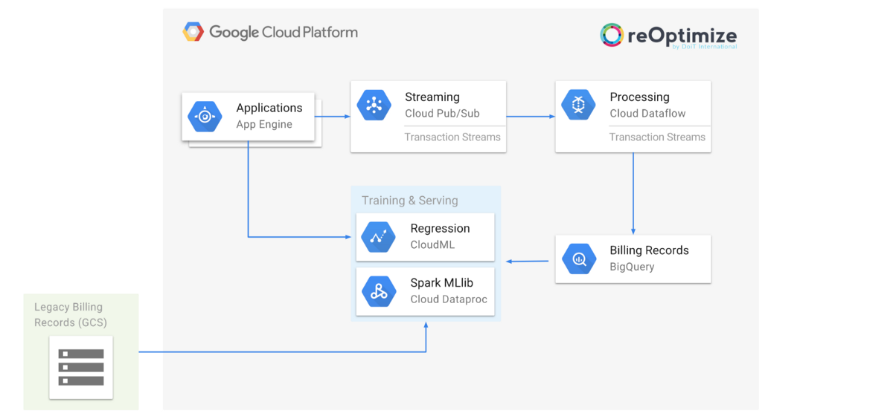Select the CloudML subtitle
This screenshot has width=893, height=419.
[x=432, y=244]
